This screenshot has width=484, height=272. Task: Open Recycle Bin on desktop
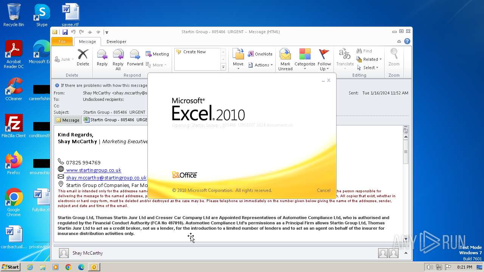(x=14, y=15)
